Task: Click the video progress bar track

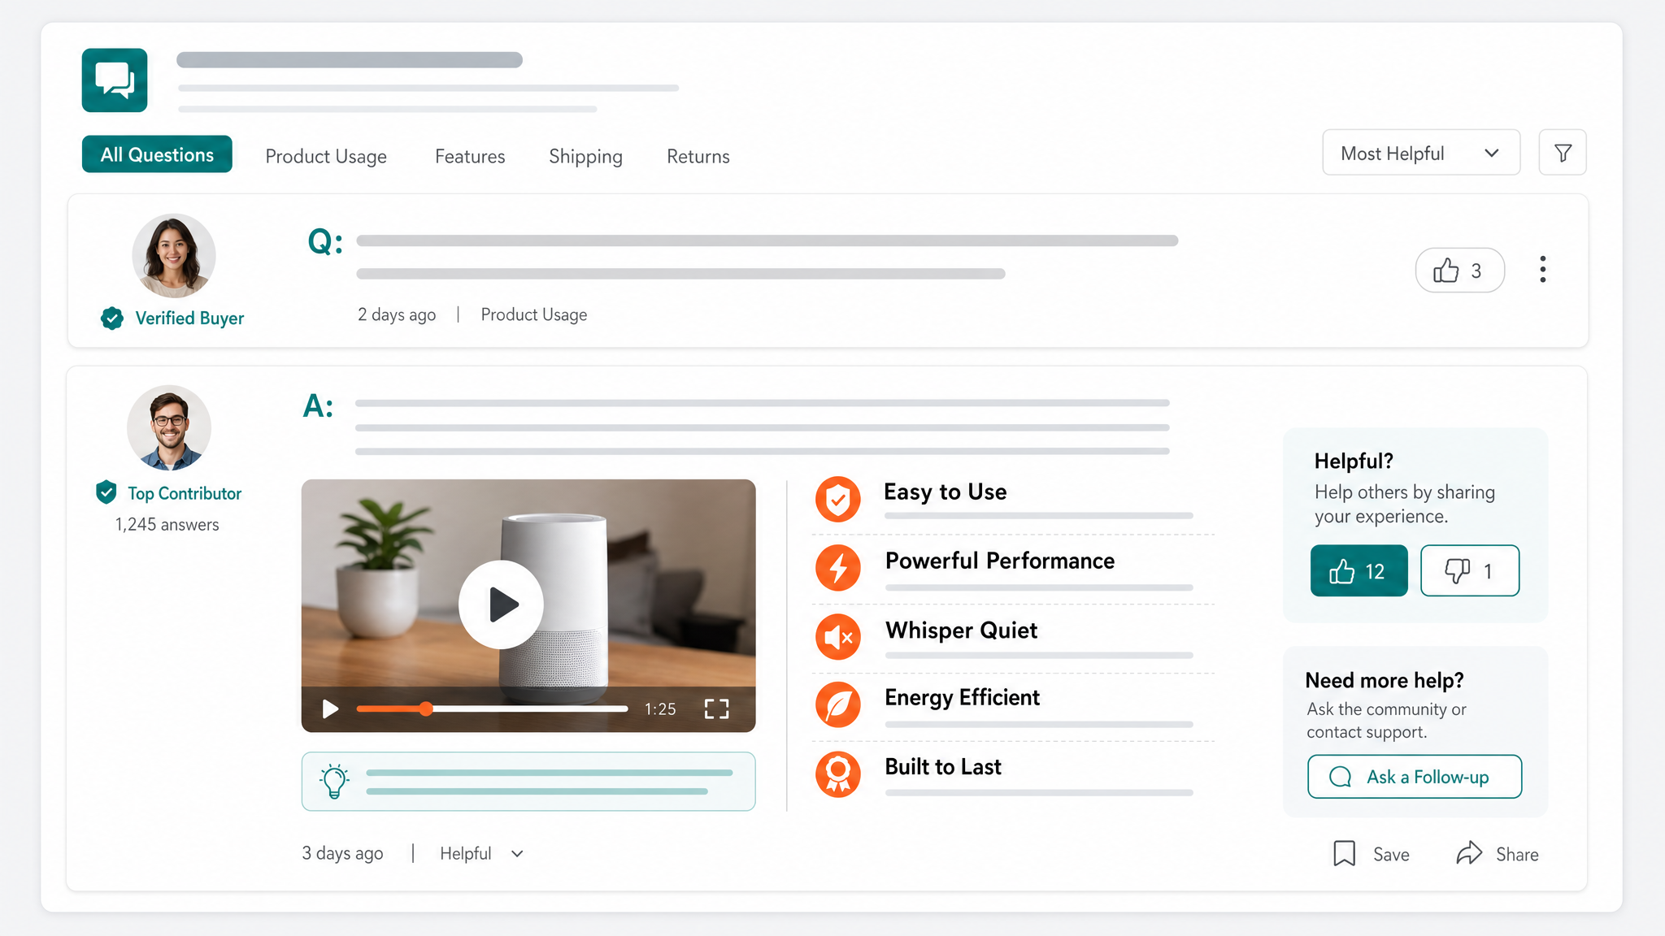Action: pyautogui.click(x=492, y=709)
